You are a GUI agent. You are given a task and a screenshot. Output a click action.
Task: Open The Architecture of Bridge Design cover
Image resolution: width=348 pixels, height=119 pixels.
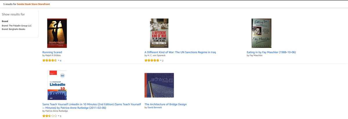[x=159, y=85]
